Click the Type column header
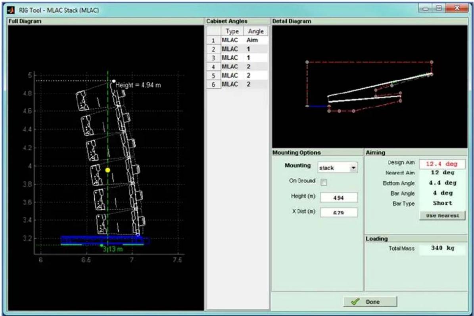This screenshot has width=474, height=316. pos(232,31)
